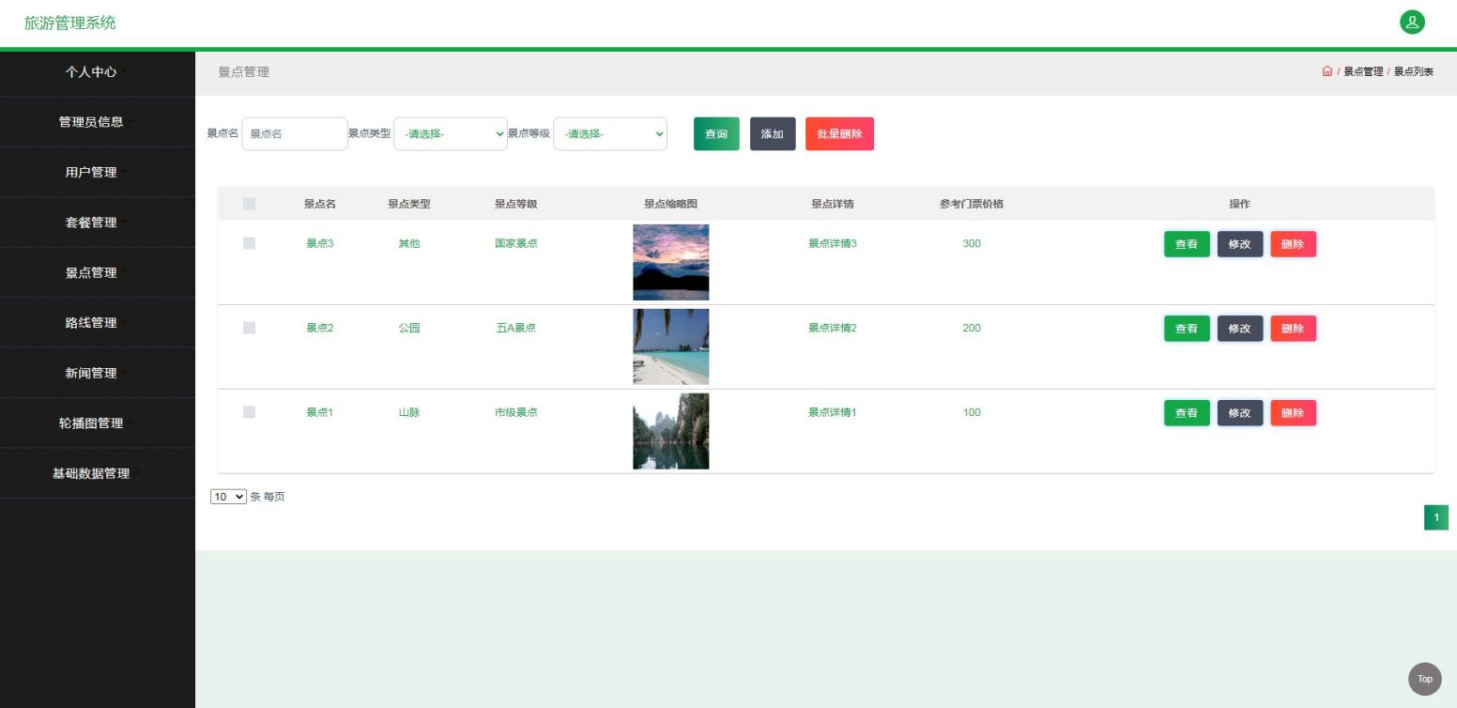The width and height of the screenshot is (1457, 708).
Task: Edit 景点1 with the 修改 button
Action: pos(1240,413)
